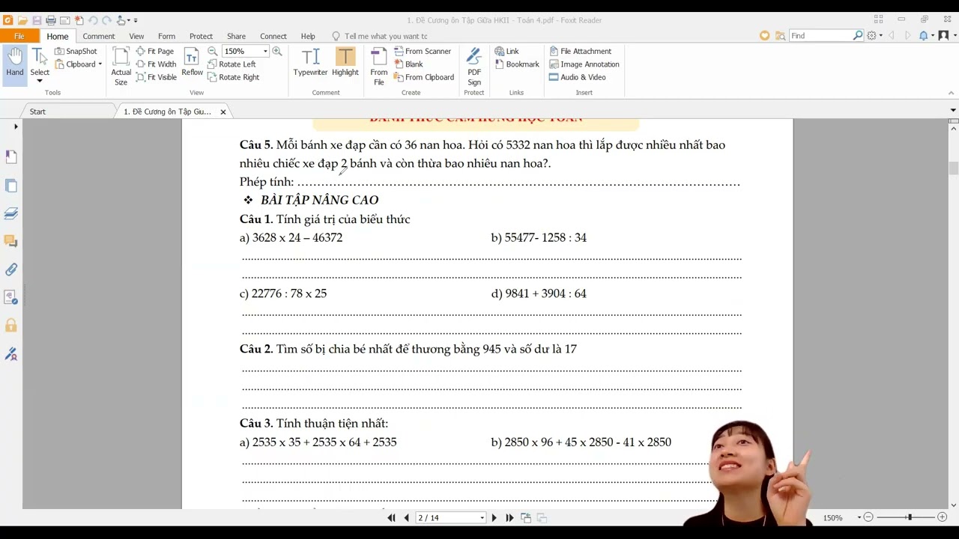The image size is (959, 539).
Task: Open the Bookmarks navigation panel
Action: 11,157
